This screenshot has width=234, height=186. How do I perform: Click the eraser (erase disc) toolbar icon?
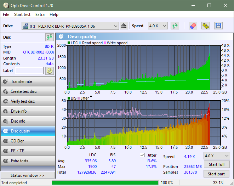point(193,26)
